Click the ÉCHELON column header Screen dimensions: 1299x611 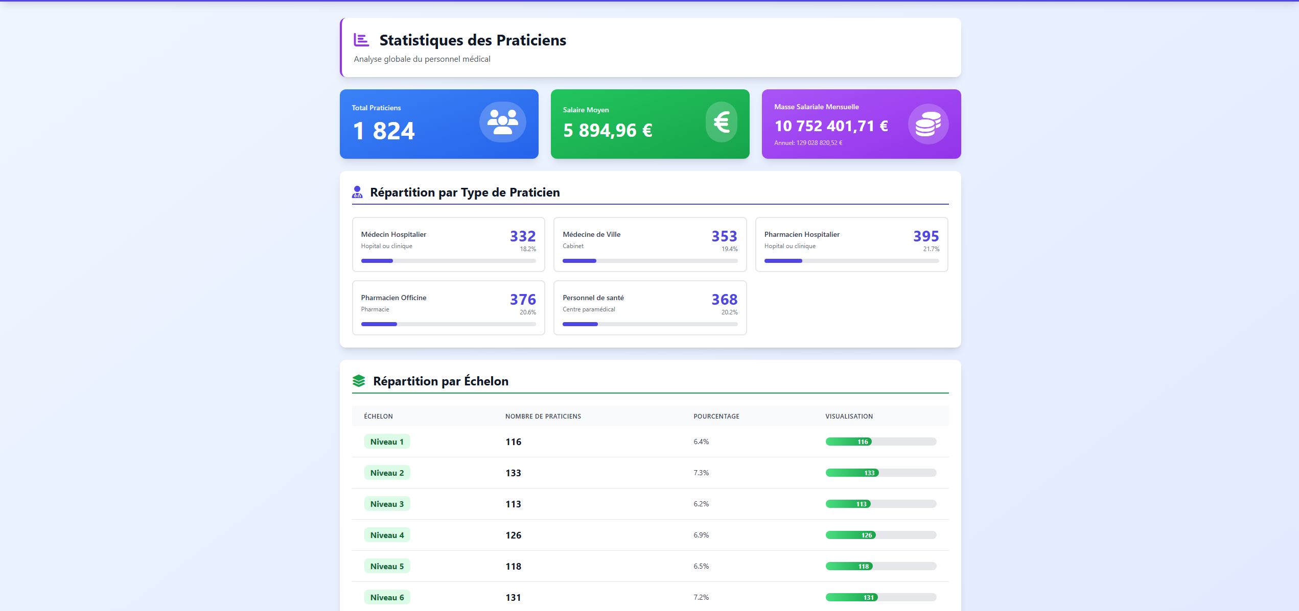pyautogui.click(x=378, y=416)
